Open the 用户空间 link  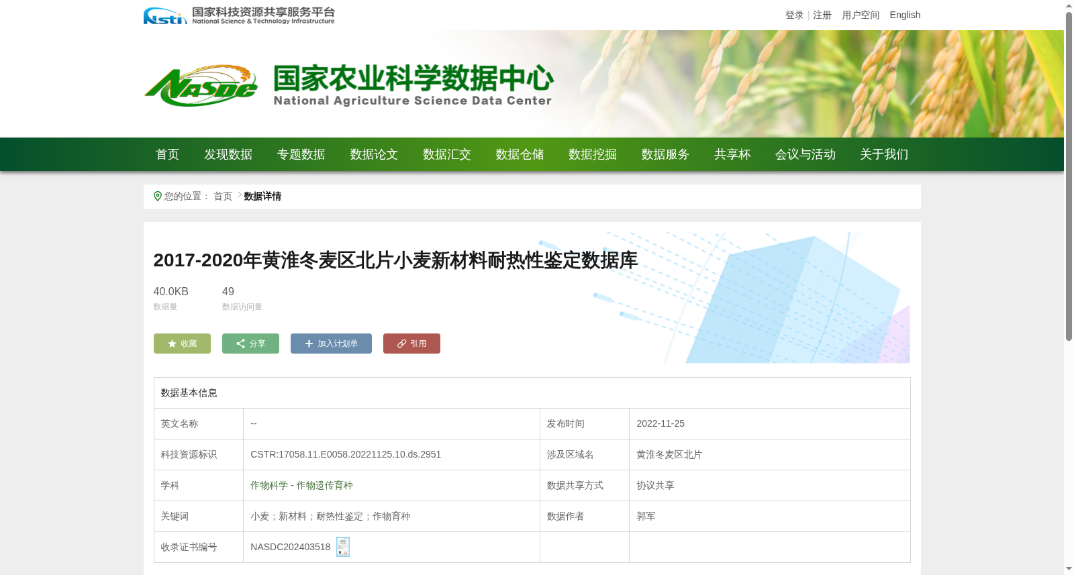861,15
